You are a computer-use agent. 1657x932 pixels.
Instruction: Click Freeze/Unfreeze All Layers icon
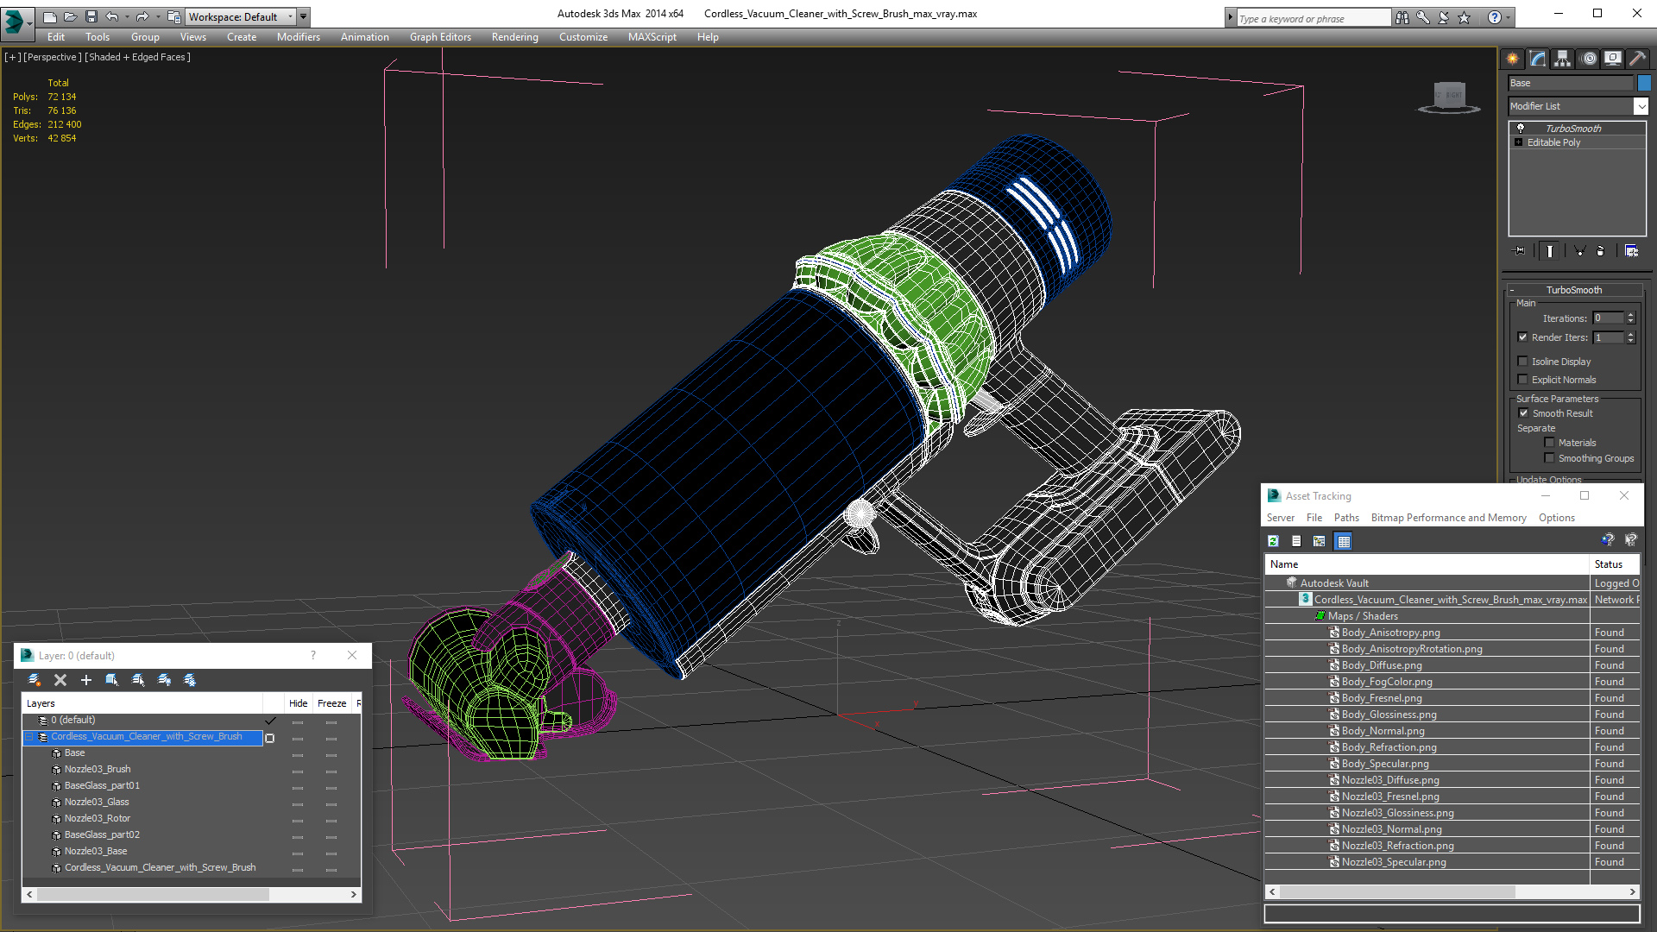pyautogui.click(x=190, y=680)
